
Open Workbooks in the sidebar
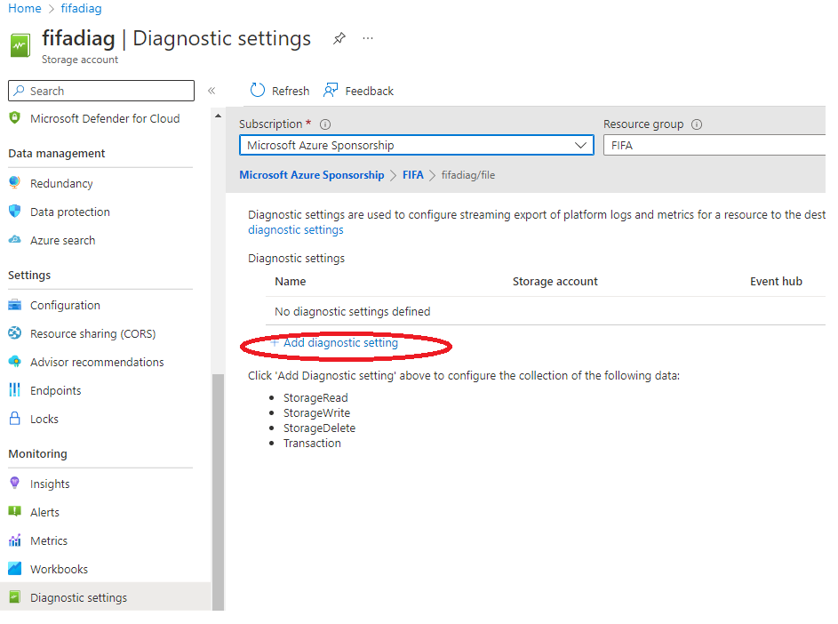tap(57, 569)
